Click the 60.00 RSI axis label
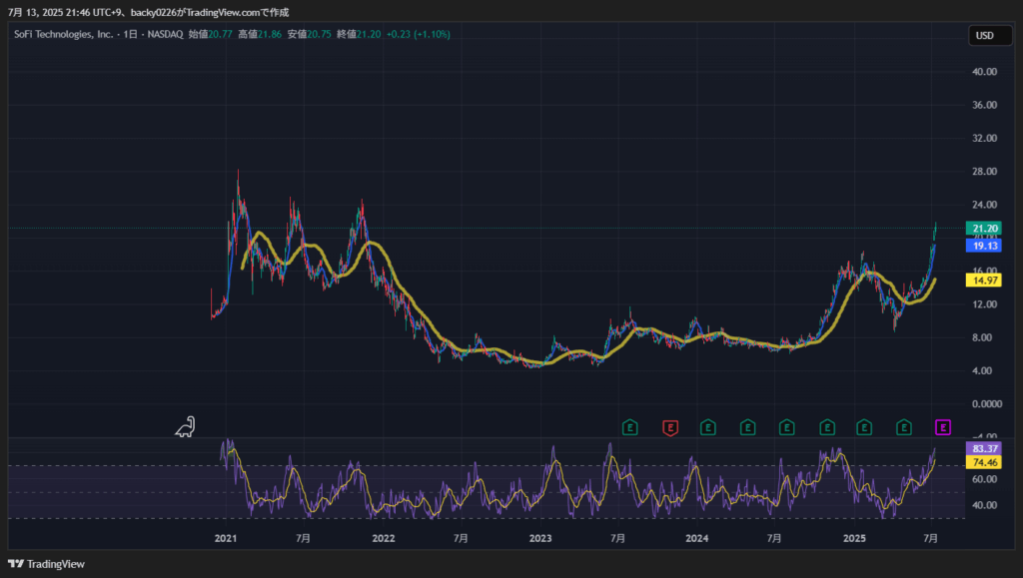This screenshot has height=578, width=1023. (x=984, y=479)
